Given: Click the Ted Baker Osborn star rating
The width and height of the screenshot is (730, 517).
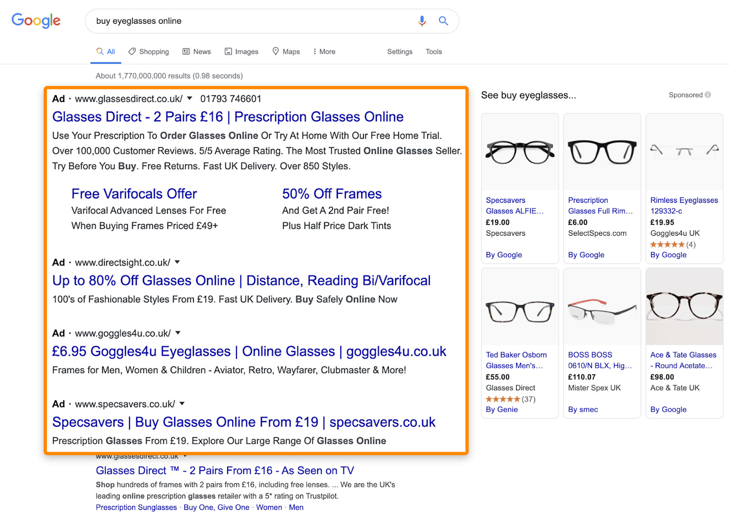Looking at the screenshot, I should click(x=503, y=398).
